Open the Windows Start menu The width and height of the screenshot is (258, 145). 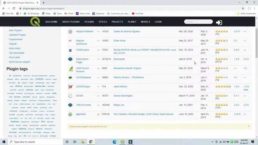(x=4, y=142)
